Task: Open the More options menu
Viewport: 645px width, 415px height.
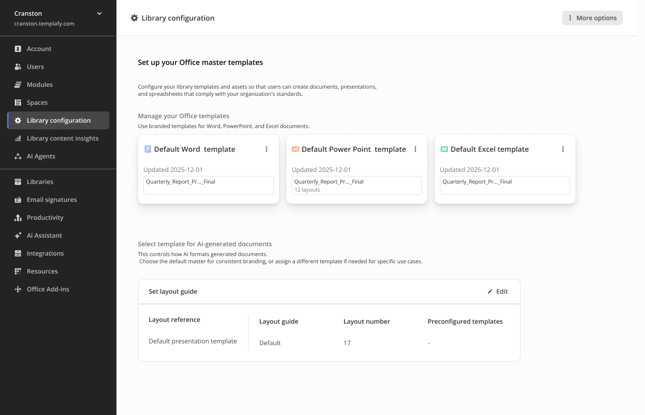Action: (x=592, y=18)
